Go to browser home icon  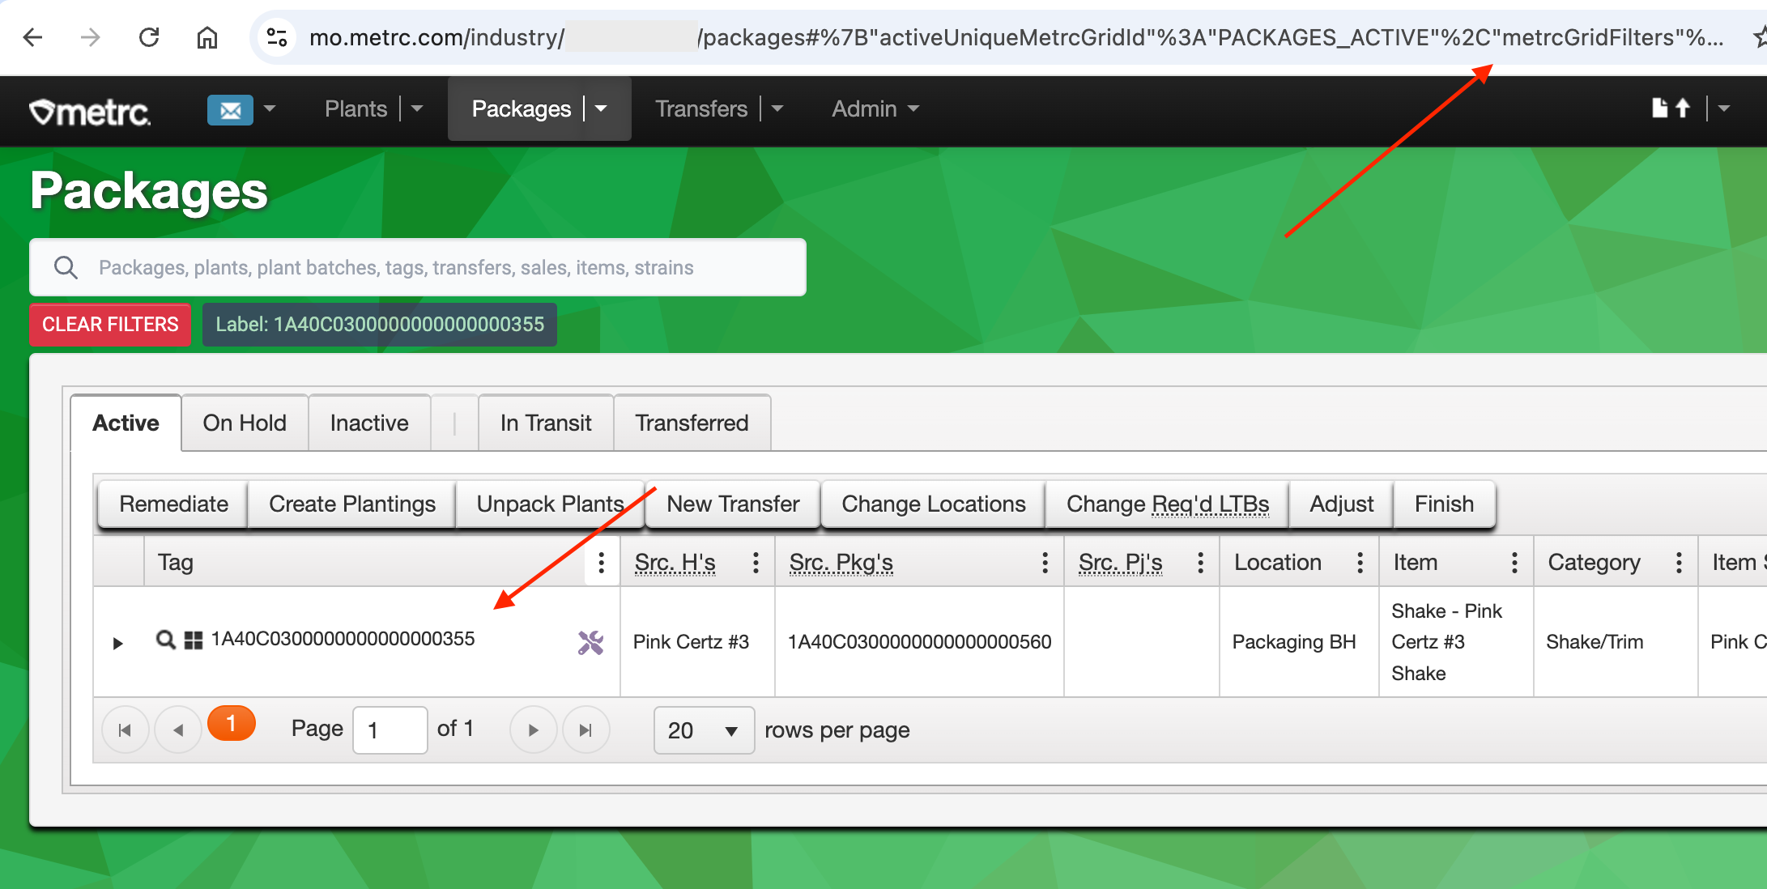click(x=207, y=37)
